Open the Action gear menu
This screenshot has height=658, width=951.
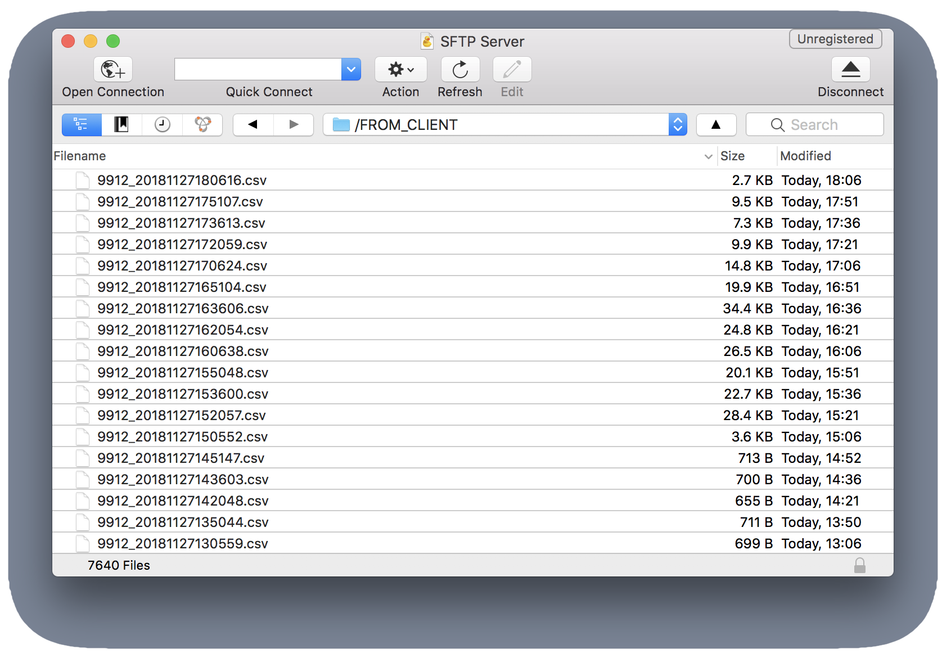tap(401, 70)
